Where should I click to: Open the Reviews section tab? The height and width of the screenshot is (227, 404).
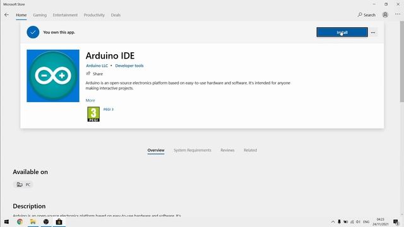227,150
